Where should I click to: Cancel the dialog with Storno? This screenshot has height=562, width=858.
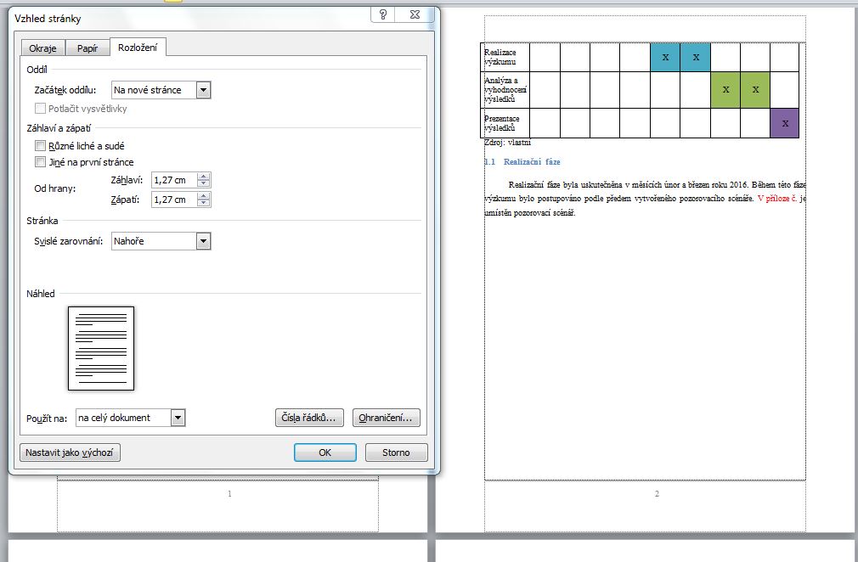pos(396,452)
